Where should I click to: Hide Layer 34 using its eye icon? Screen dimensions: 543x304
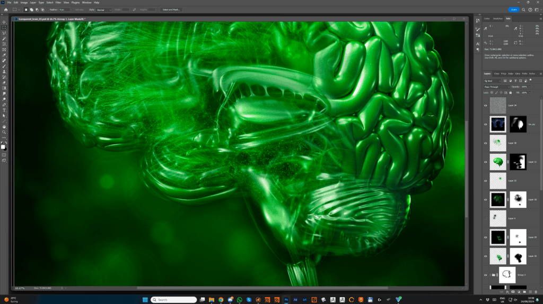click(x=486, y=105)
